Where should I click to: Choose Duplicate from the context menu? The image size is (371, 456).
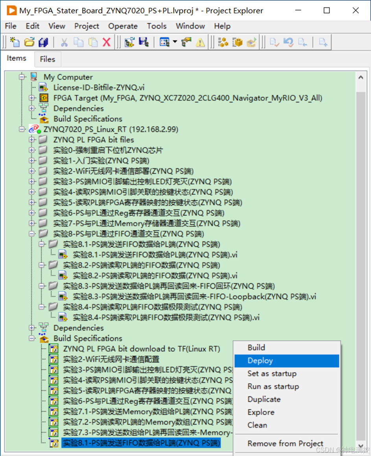tap(287, 399)
